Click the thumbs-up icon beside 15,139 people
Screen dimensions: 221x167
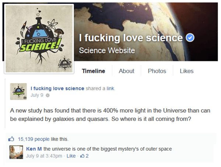(x=11, y=139)
